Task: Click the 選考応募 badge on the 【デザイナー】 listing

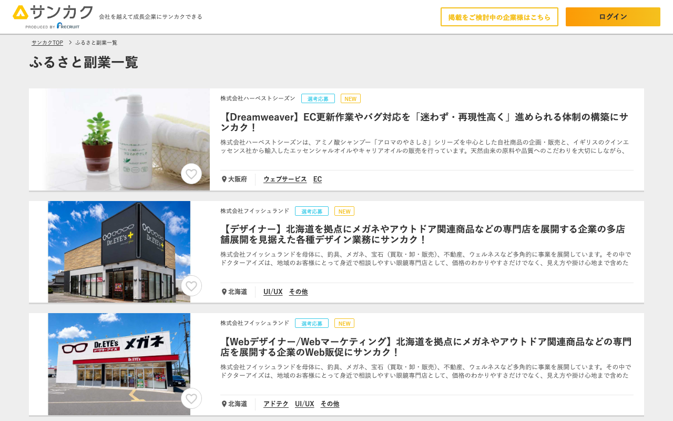Action: 312,211
